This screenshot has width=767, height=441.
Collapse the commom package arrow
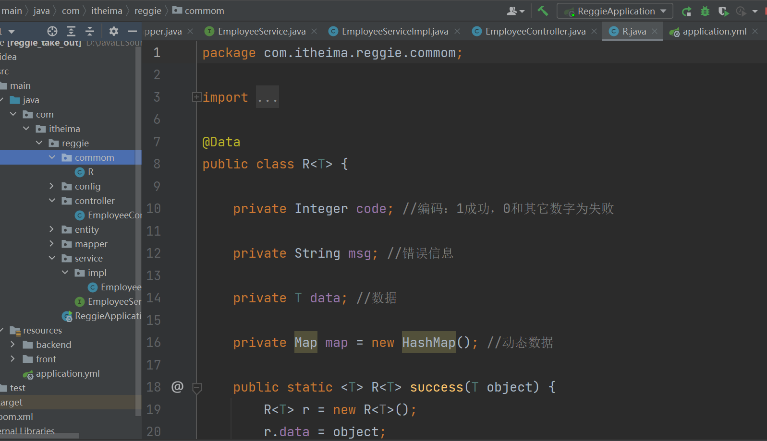[52, 157]
